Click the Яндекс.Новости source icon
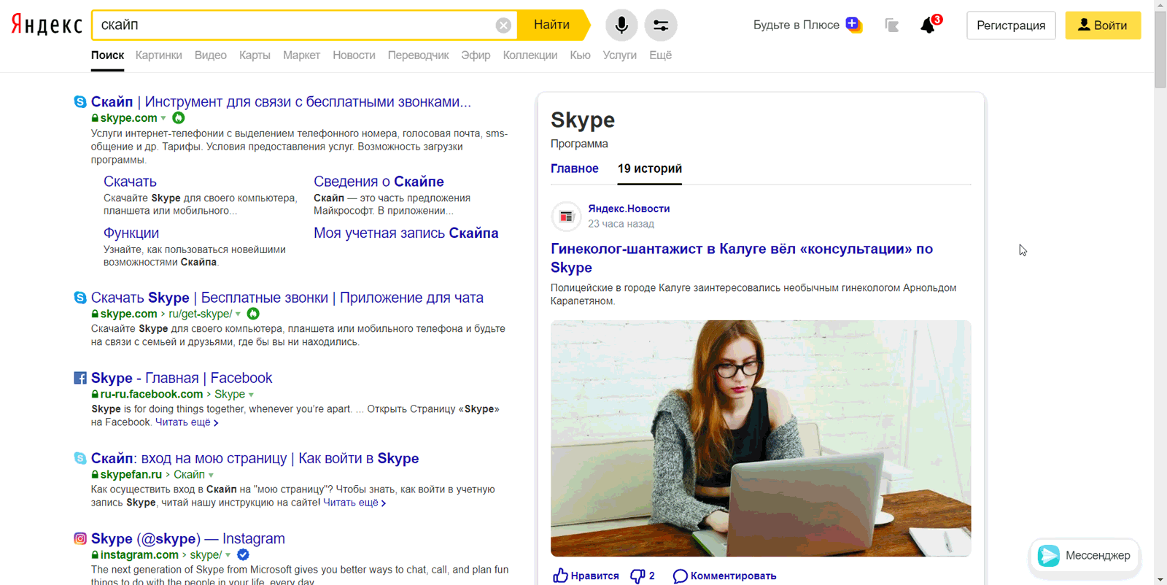This screenshot has height=585, width=1167. (x=566, y=216)
